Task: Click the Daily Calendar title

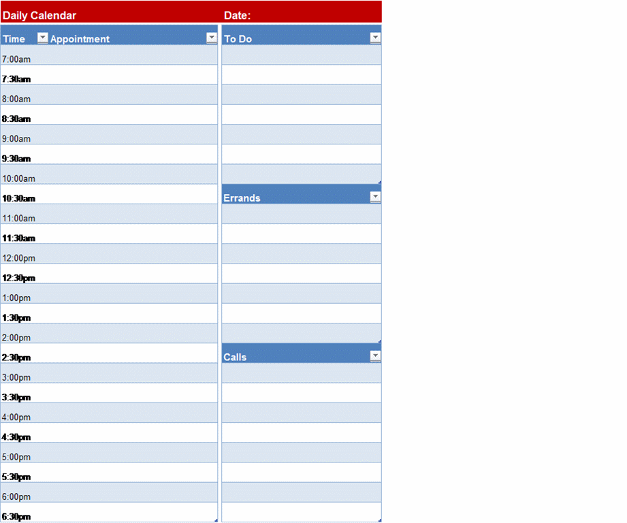Action: pos(39,15)
